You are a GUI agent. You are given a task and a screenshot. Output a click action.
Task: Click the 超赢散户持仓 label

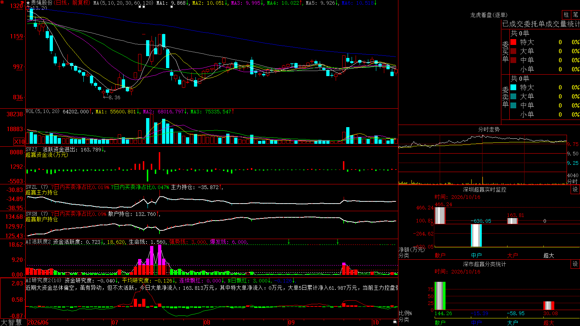[42, 219]
